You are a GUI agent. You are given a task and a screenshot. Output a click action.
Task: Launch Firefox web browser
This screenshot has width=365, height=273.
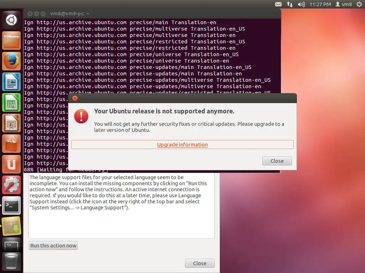click(x=11, y=61)
